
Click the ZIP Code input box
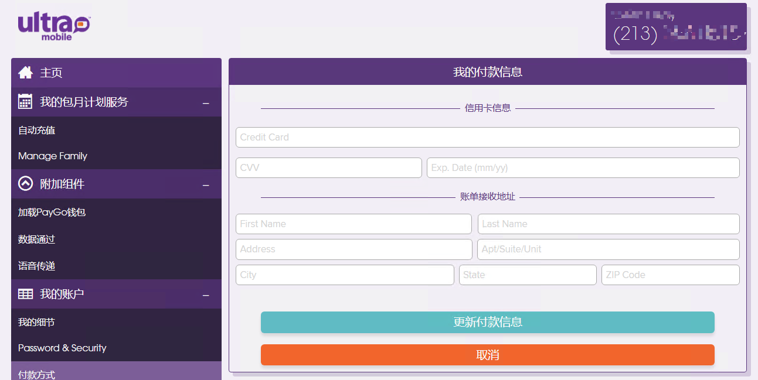tap(670, 275)
